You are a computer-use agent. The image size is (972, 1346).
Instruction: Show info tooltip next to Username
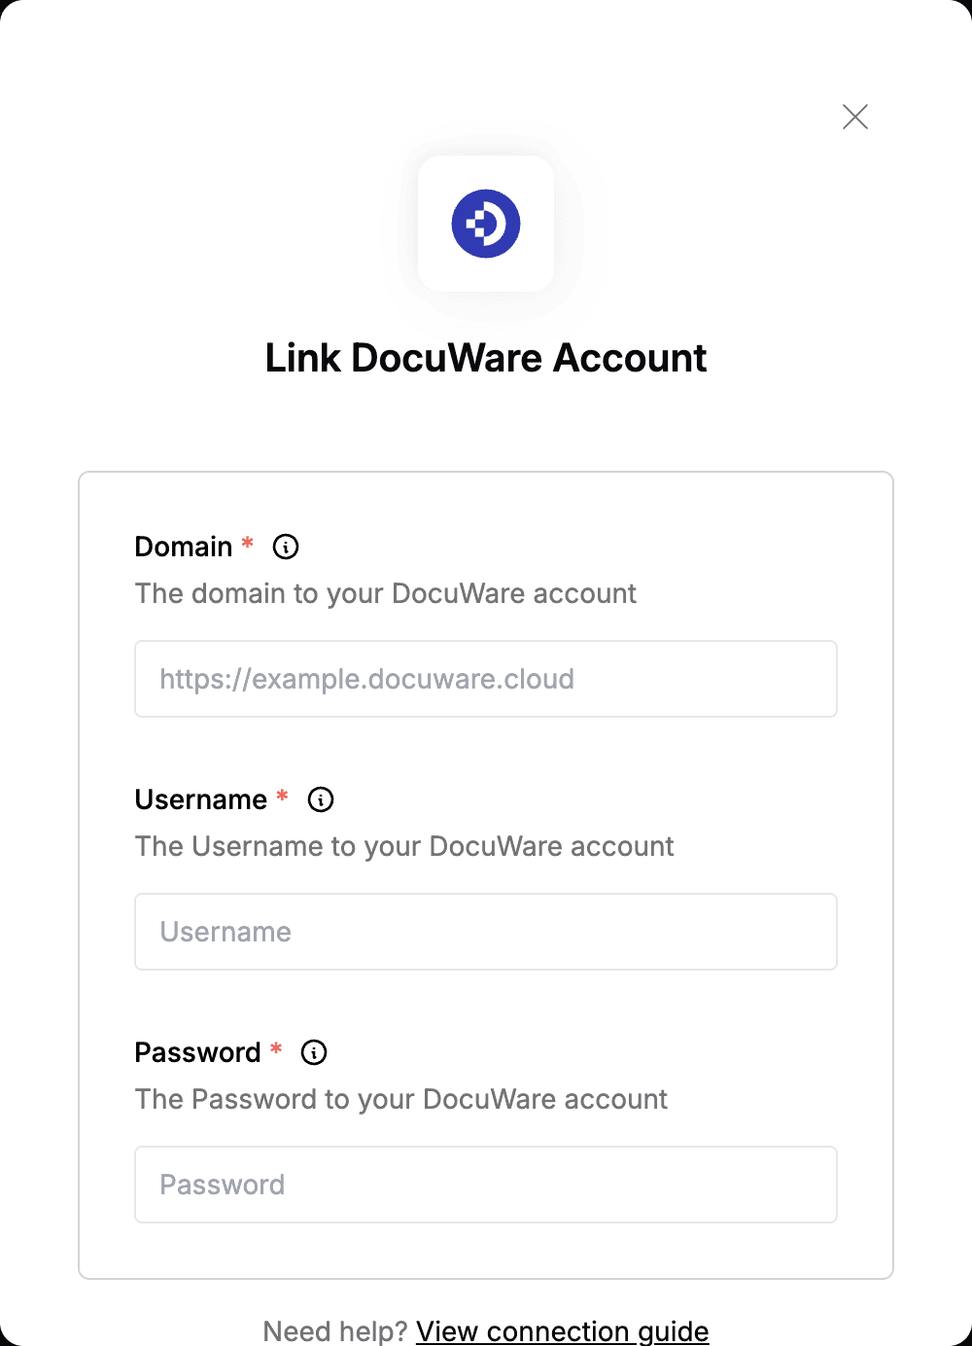point(321,799)
